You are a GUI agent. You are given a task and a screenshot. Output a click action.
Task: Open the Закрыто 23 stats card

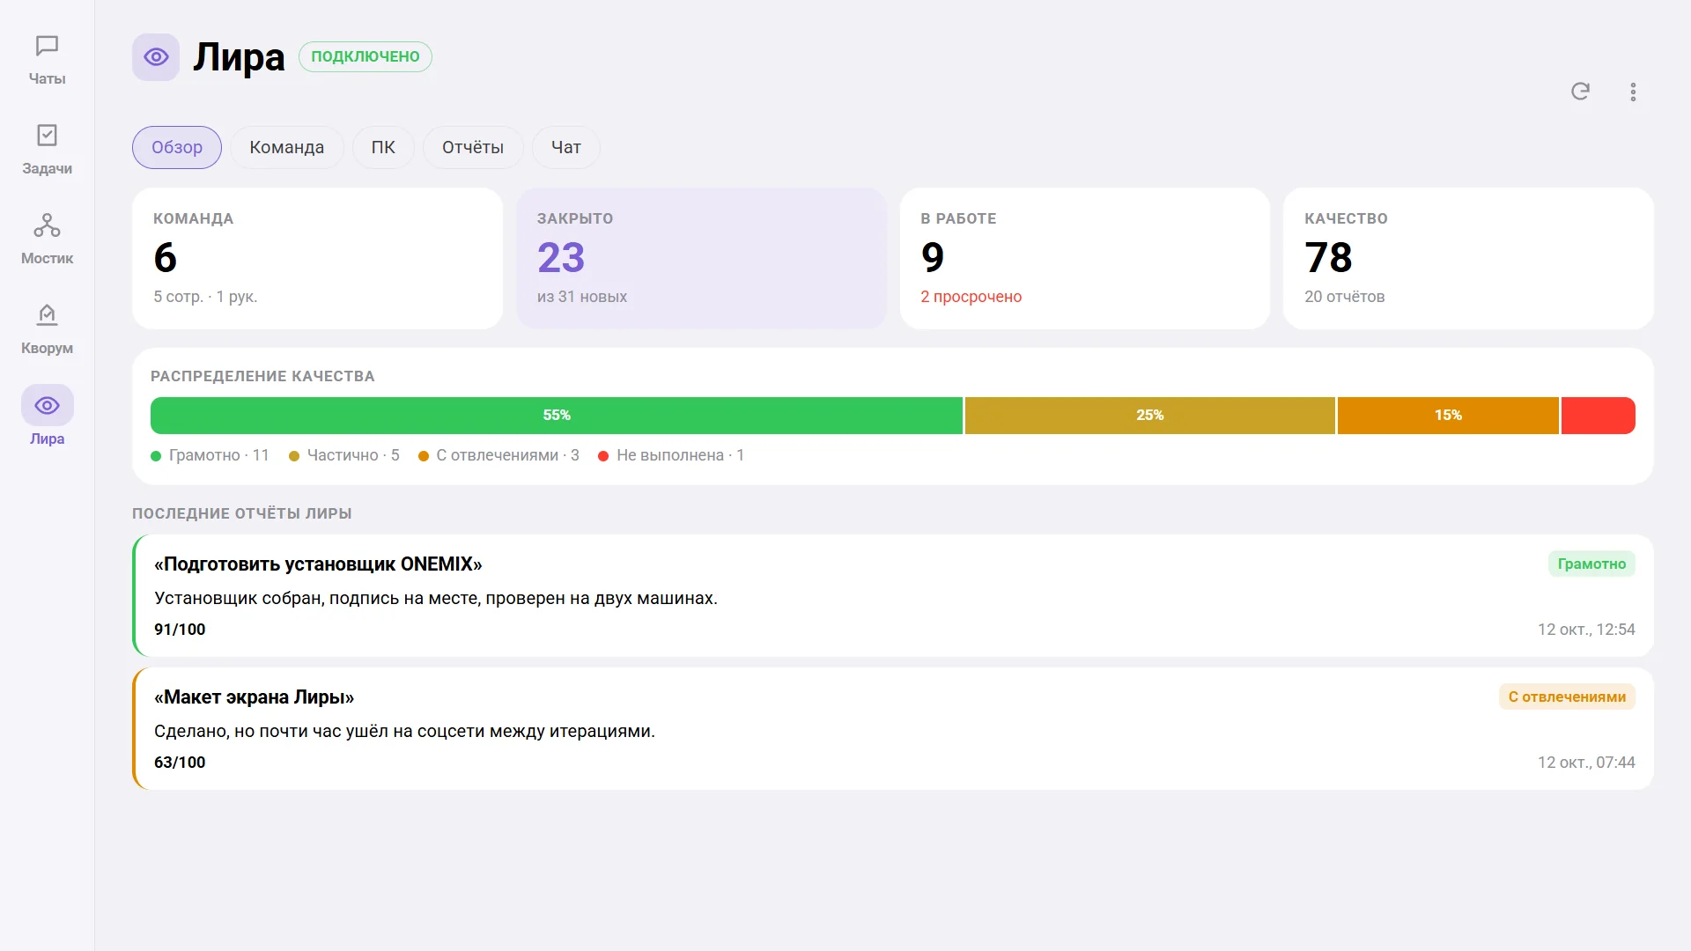point(701,258)
